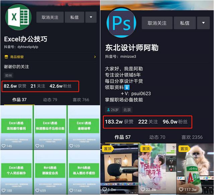
Task: Expand 商品橱窗 with the yellow chevron
Action: (95, 57)
